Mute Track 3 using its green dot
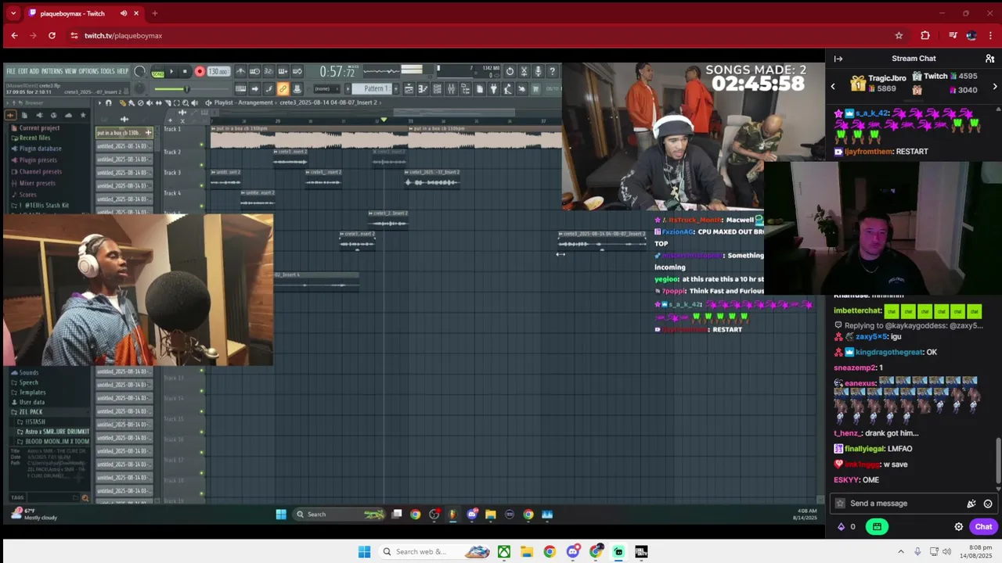The width and height of the screenshot is (1002, 563). [201, 185]
